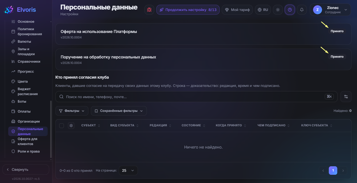Click the Z user avatar
This screenshot has height=183, width=357.
pyautogui.click(x=317, y=10)
